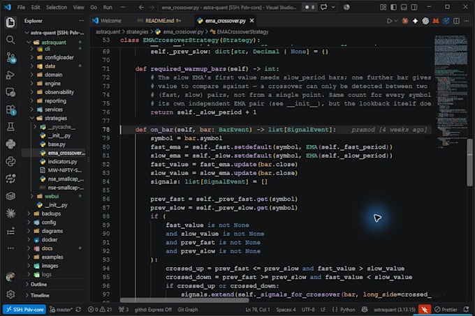
Task: Click the Go Back navigation arrow
Action: click(141, 7)
